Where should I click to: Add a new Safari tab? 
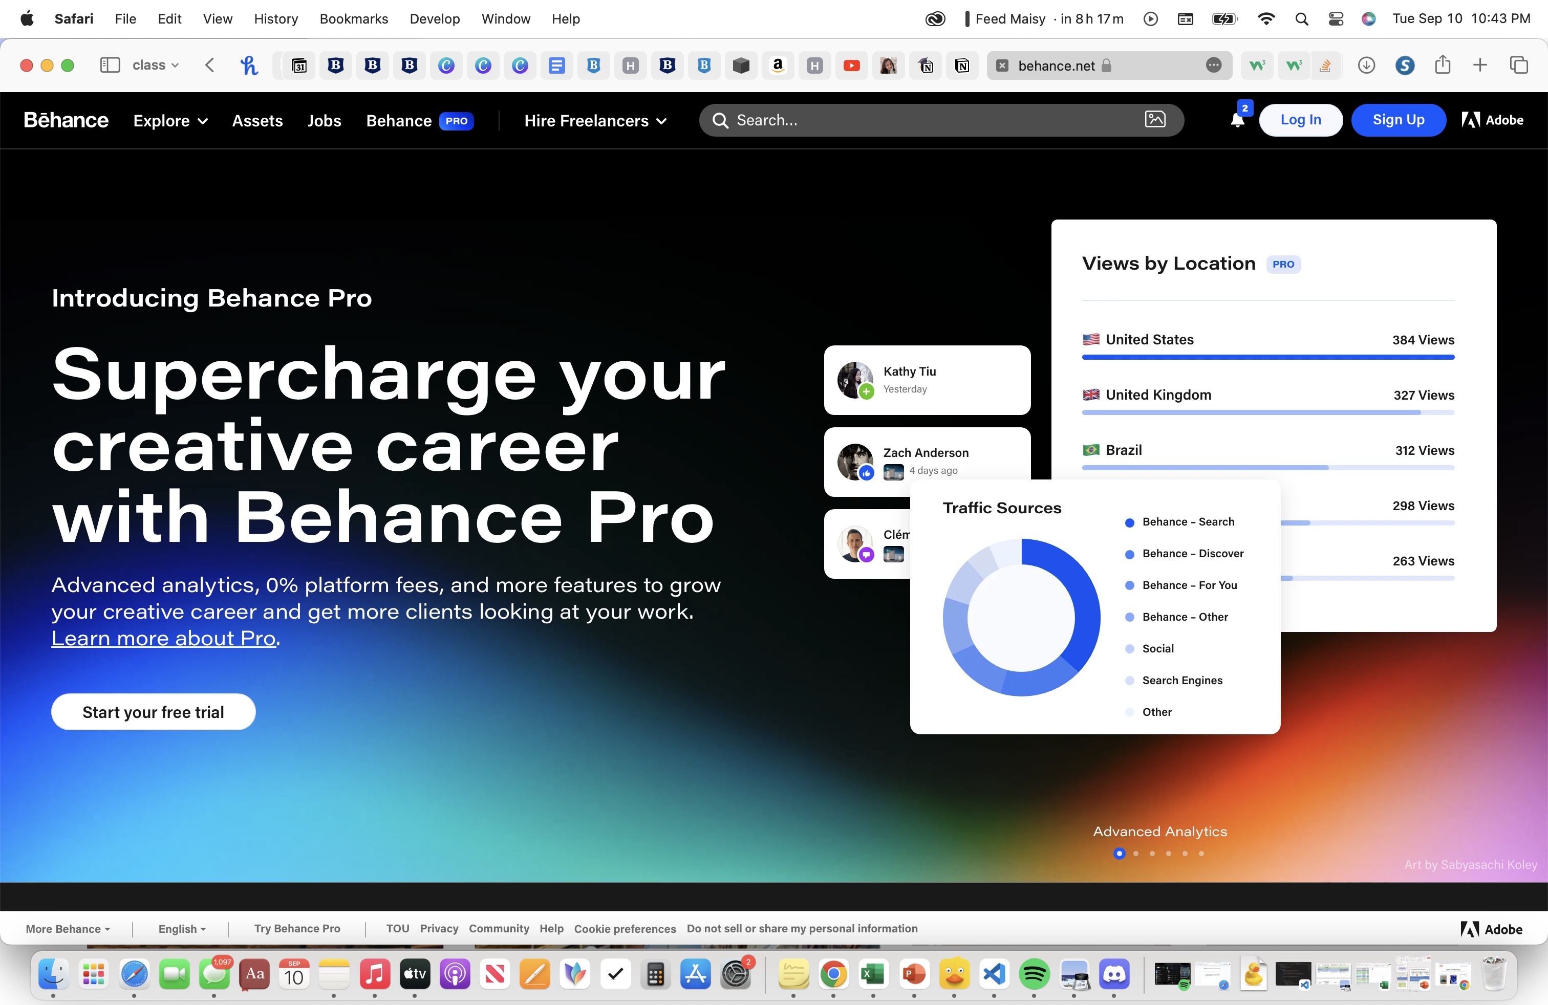(1480, 65)
